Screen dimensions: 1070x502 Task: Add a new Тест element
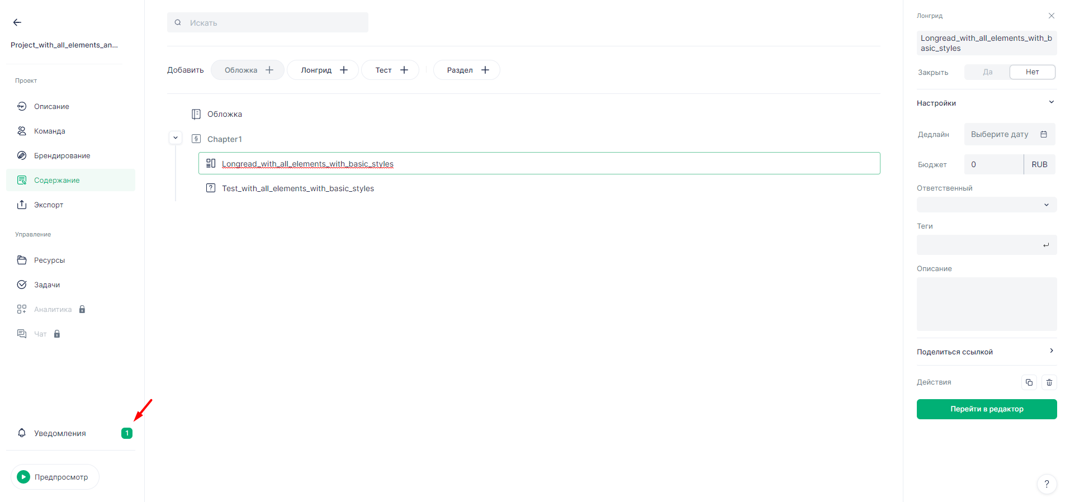390,70
